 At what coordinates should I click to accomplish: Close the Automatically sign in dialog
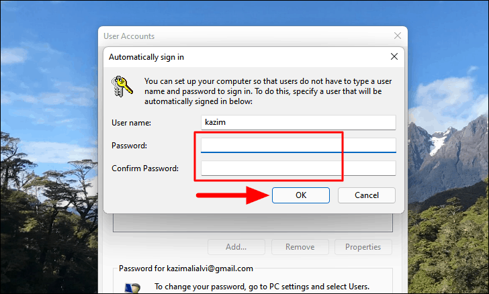point(394,56)
